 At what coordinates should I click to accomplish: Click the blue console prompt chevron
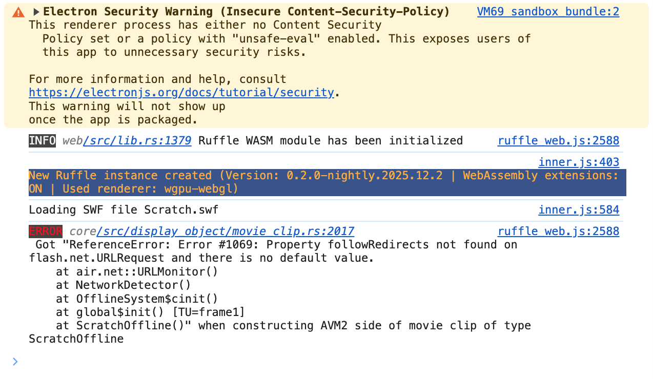(x=15, y=362)
